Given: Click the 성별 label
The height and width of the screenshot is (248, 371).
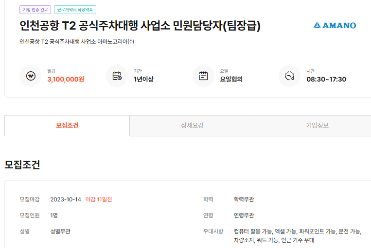Looking at the screenshot, I should tap(25, 231).
